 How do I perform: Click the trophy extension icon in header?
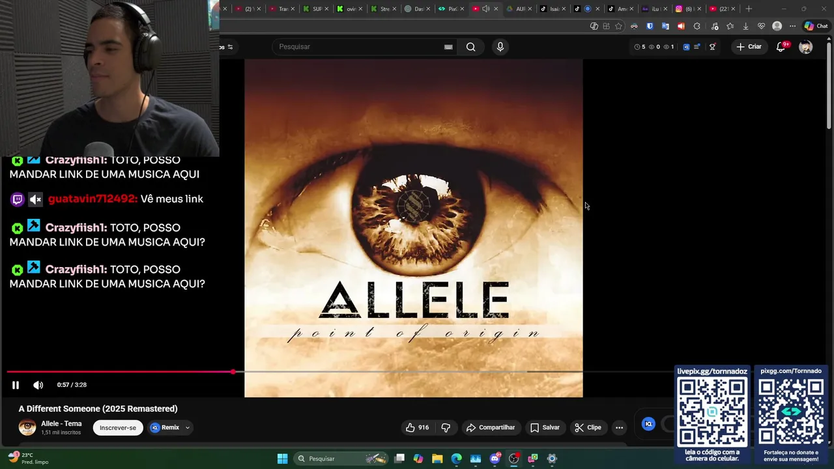coord(712,47)
